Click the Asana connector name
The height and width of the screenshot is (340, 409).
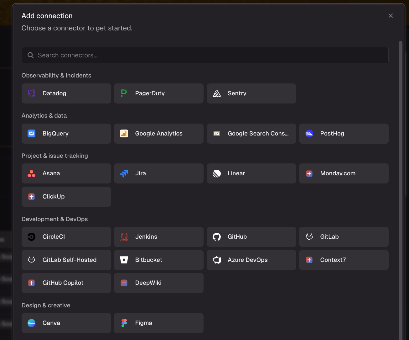(51, 173)
